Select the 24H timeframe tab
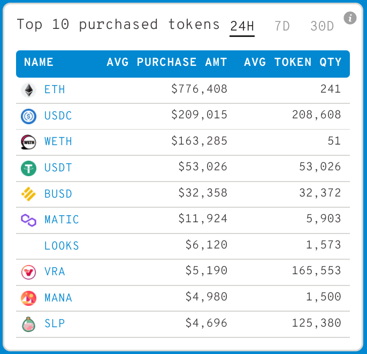The image size is (367, 354). (x=242, y=26)
